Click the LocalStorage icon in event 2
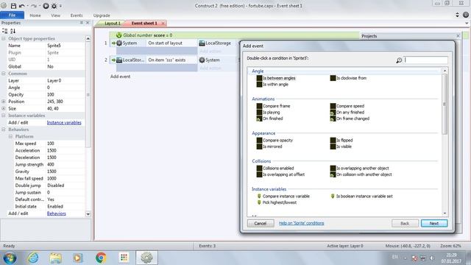Screen dimensions: 471x265 tap(119, 60)
